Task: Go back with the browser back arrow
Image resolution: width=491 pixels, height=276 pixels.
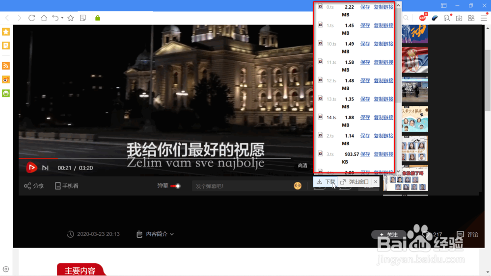Action: point(7,18)
